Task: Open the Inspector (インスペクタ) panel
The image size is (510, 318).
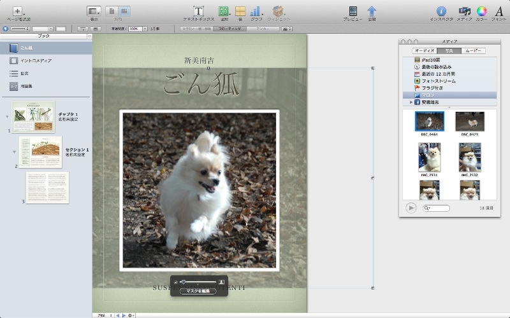Action: coord(441,11)
